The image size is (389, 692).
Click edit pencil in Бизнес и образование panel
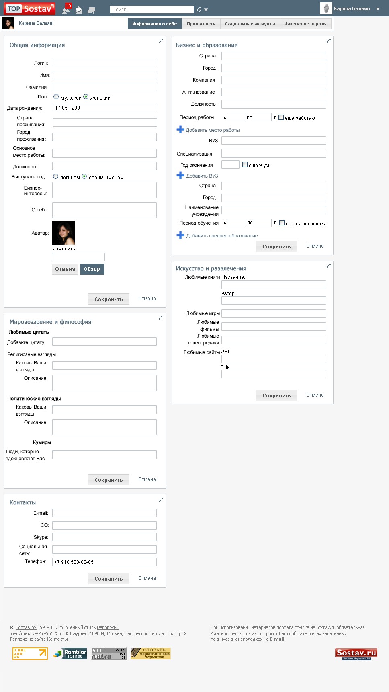click(329, 41)
